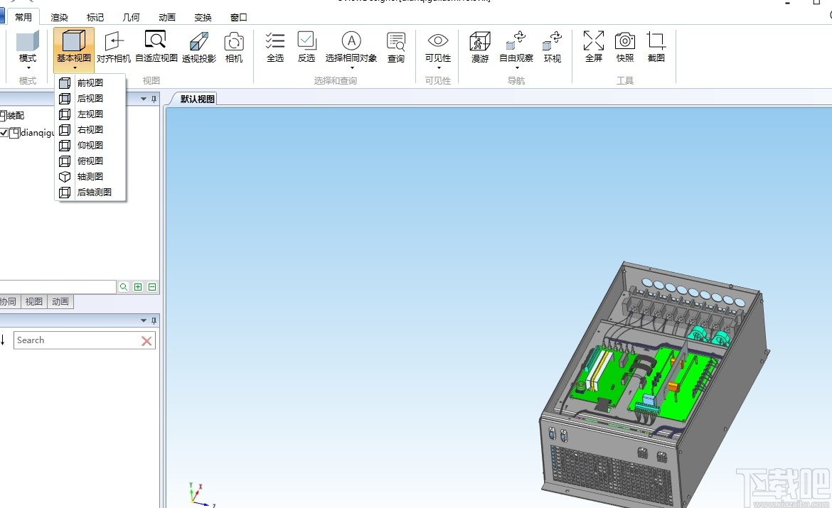Choose 轴测图 isometric view from the list
The width and height of the screenshot is (832, 508).
pos(90,176)
